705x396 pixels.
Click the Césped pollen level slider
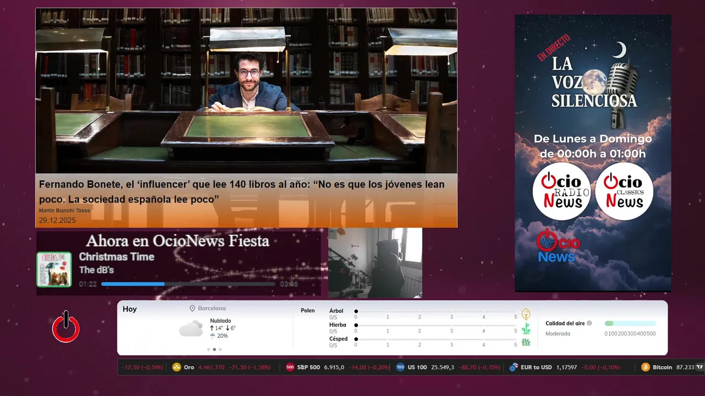pos(436,339)
